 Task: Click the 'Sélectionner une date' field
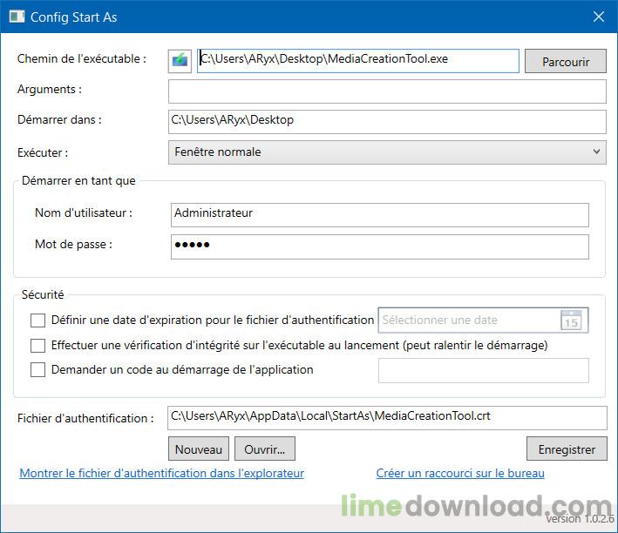pyautogui.click(x=466, y=320)
